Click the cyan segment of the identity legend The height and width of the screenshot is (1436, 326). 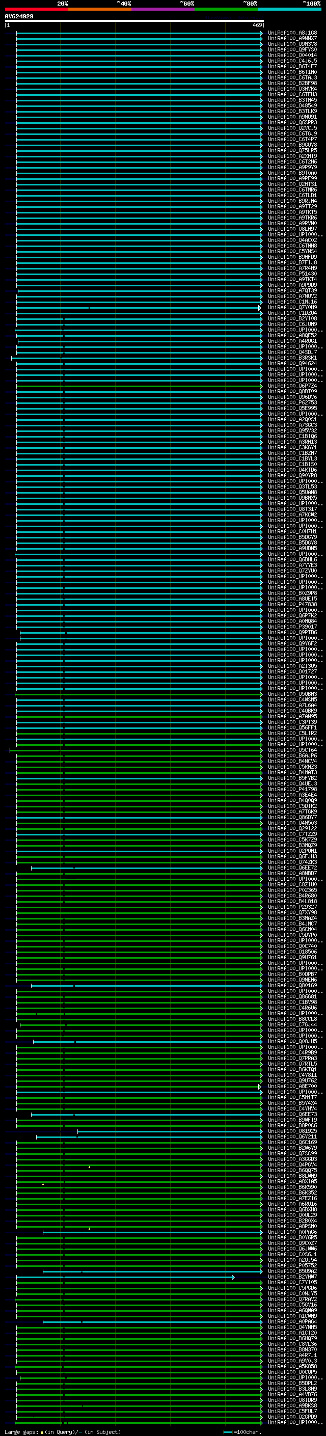[289, 9]
